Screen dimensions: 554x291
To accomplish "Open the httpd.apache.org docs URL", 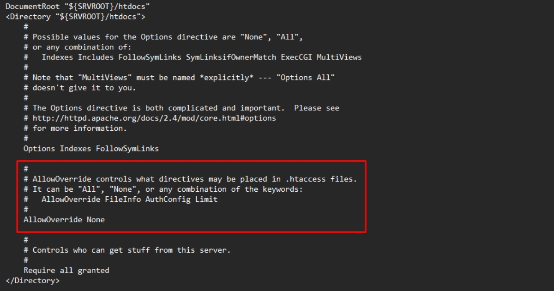I will coord(154,118).
